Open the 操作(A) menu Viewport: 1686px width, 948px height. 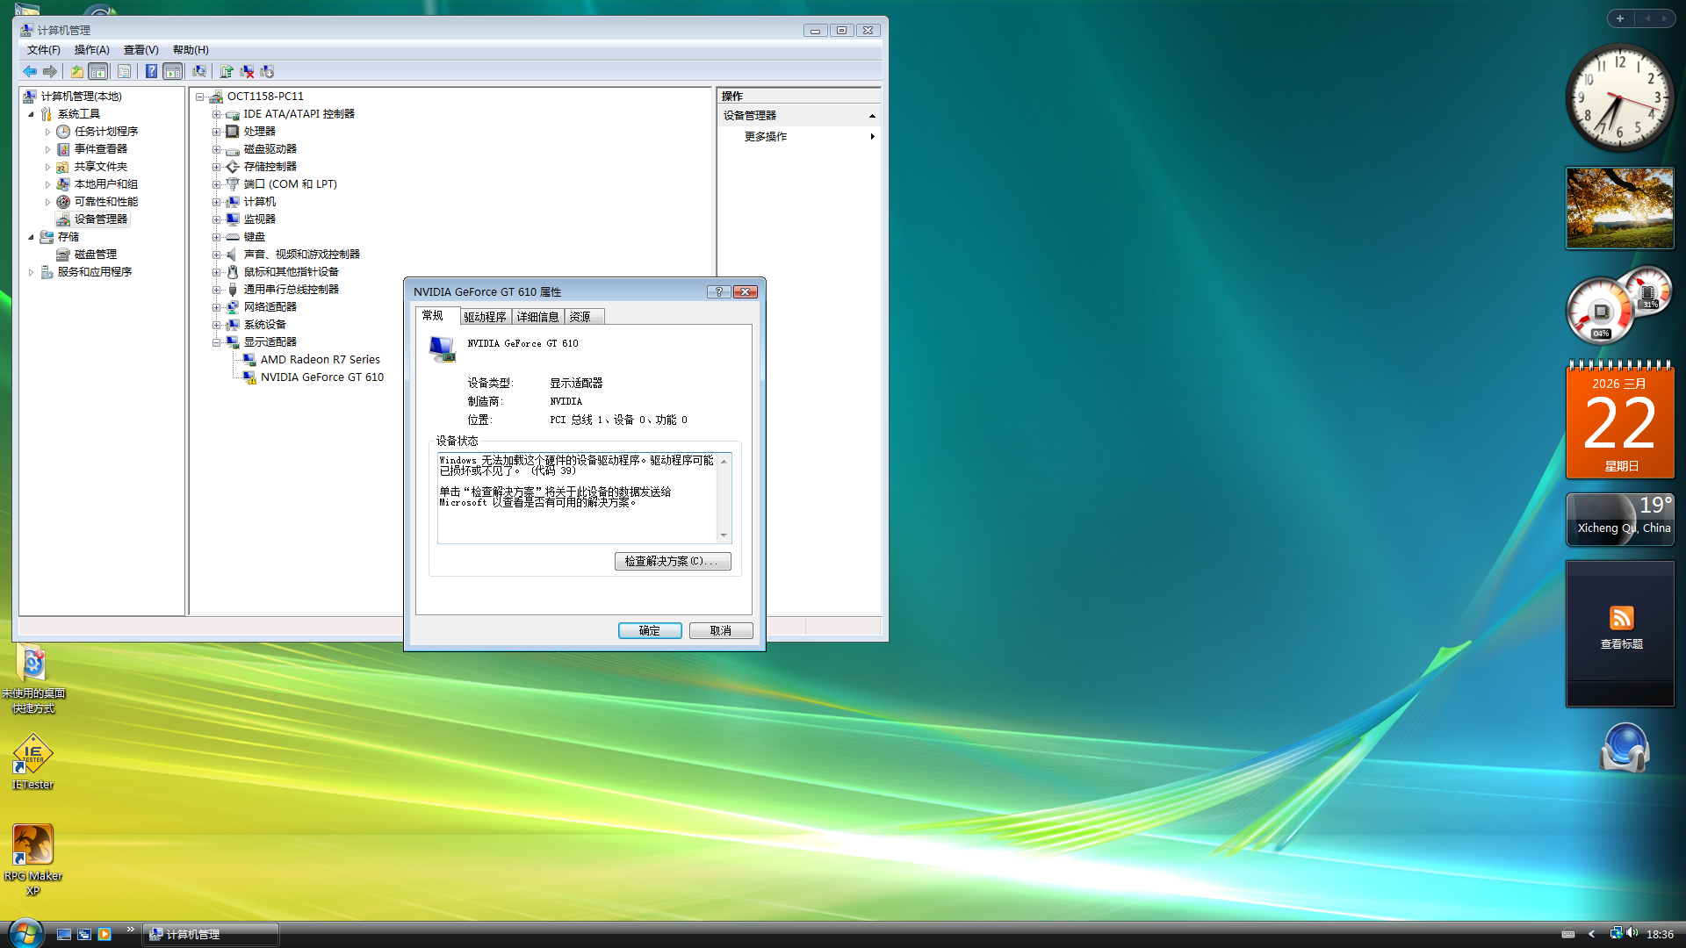[91, 50]
